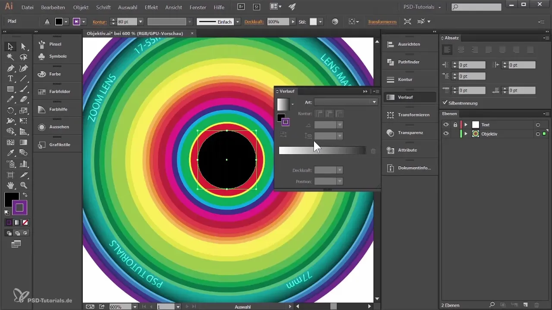The height and width of the screenshot is (310, 552).
Task: Click the Deckkraft 100% input field
Action: click(x=278, y=22)
